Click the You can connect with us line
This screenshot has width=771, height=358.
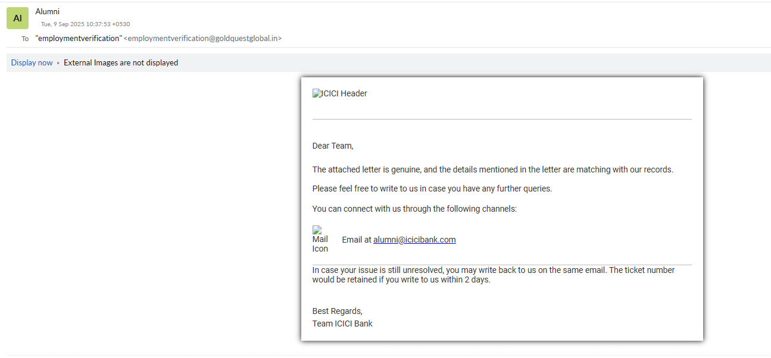coord(414,209)
